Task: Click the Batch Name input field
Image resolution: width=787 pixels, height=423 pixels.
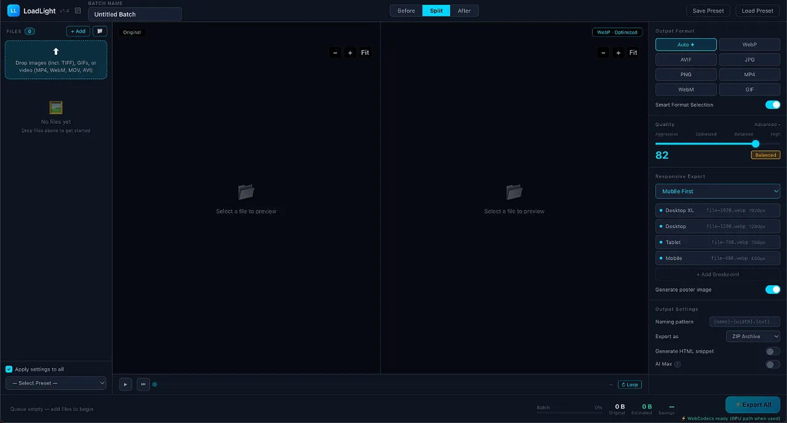Action: [135, 14]
